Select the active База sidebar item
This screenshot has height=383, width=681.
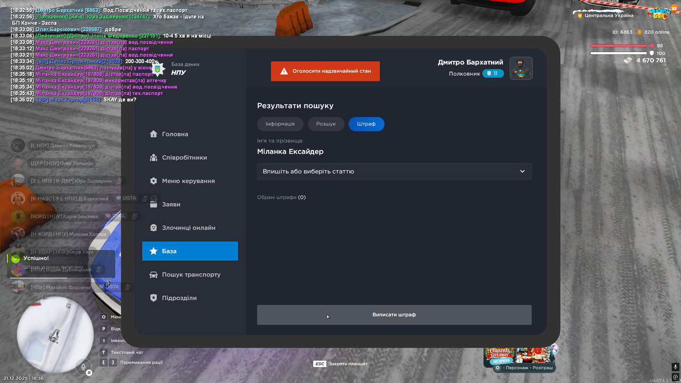[190, 251]
